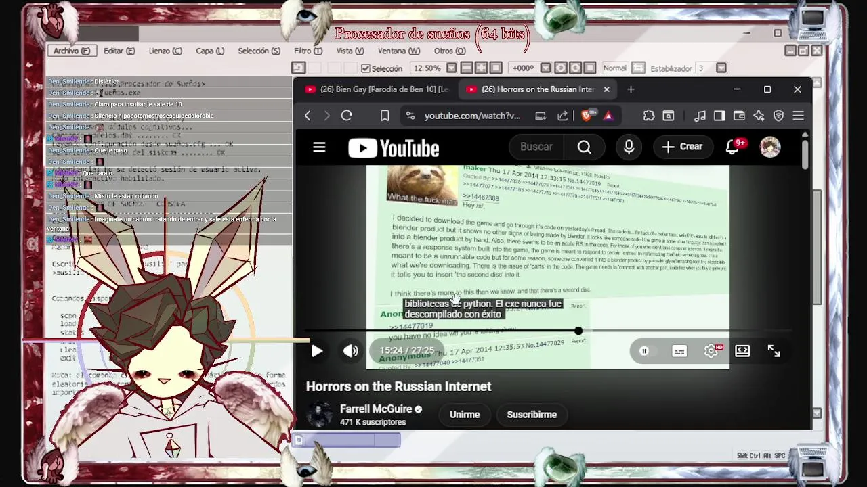The image size is (867, 487).
Task: Open the Otros (O) menu
Action: coord(450,51)
